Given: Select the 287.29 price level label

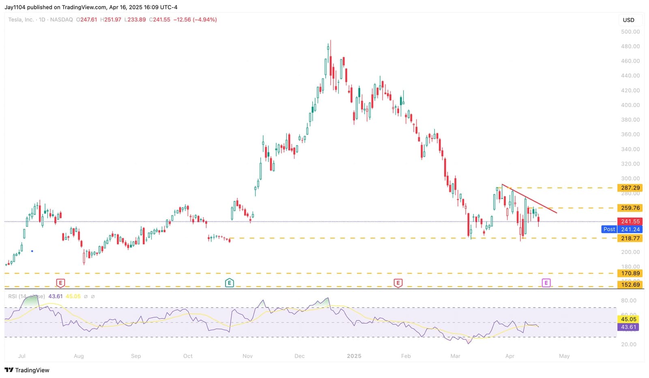Looking at the screenshot, I should click(x=630, y=188).
